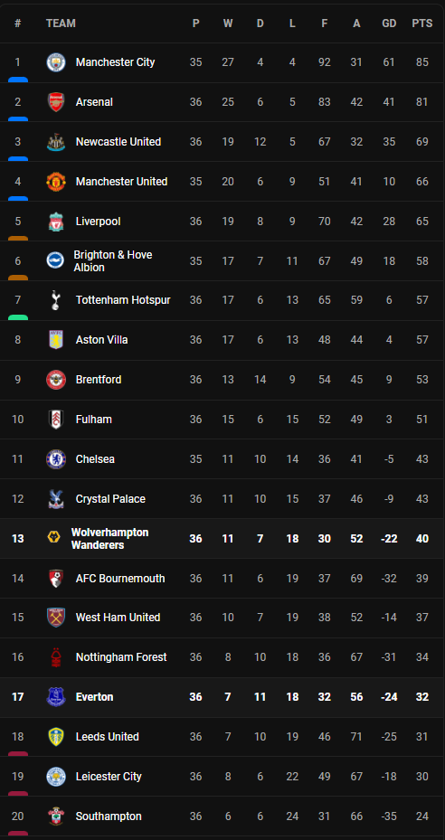Image resolution: width=445 pixels, height=840 pixels.
Task: Open the Nottingham Forest team link
Action: 121,657
